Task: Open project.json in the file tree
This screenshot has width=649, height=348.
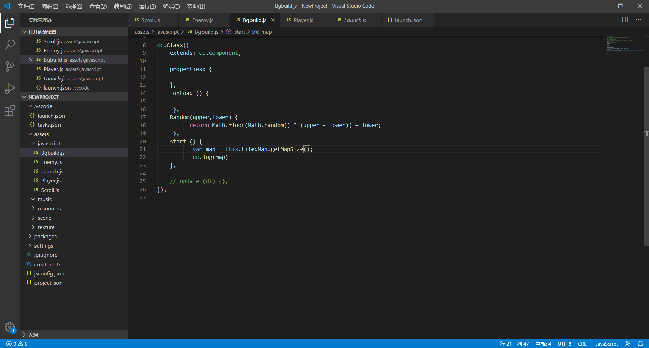Action: [x=48, y=283]
